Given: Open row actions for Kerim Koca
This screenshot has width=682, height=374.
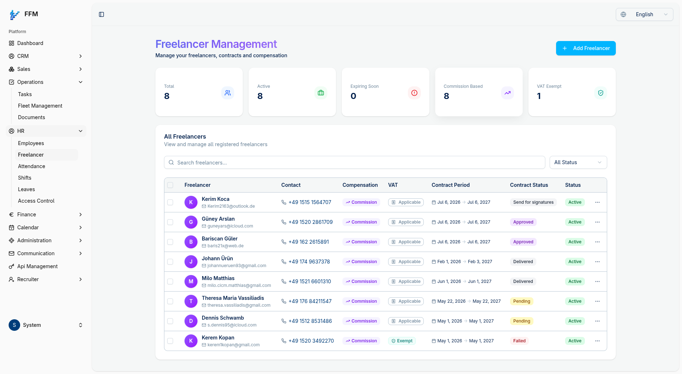Looking at the screenshot, I should point(597,202).
